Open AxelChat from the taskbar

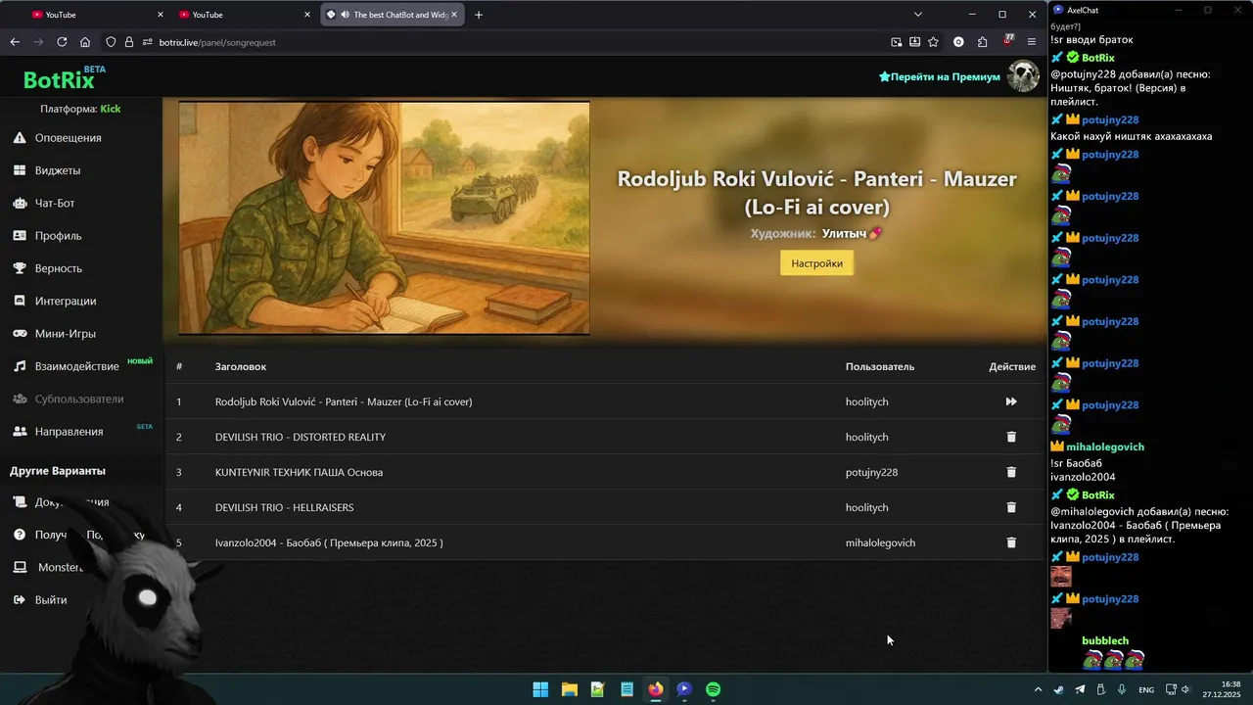point(684,689)
